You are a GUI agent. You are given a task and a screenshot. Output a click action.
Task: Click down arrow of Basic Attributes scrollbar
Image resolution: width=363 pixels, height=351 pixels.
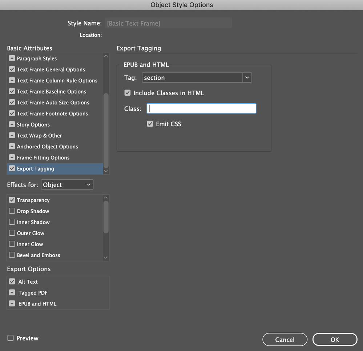(106, 171)
